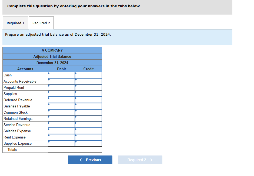The height and width of the screenshot is (176, 254).
Task: Select Prepaid Rent debit field
Action: (x=62, y=87)
